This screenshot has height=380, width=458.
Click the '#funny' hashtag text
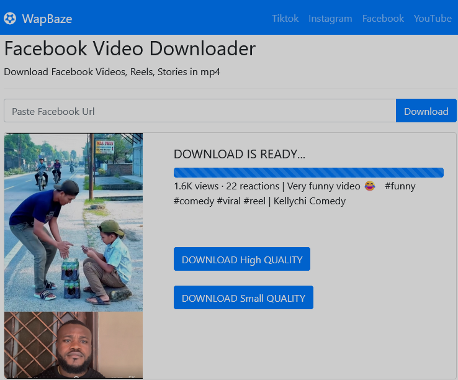pyautogui.click(x=400, y=186)
